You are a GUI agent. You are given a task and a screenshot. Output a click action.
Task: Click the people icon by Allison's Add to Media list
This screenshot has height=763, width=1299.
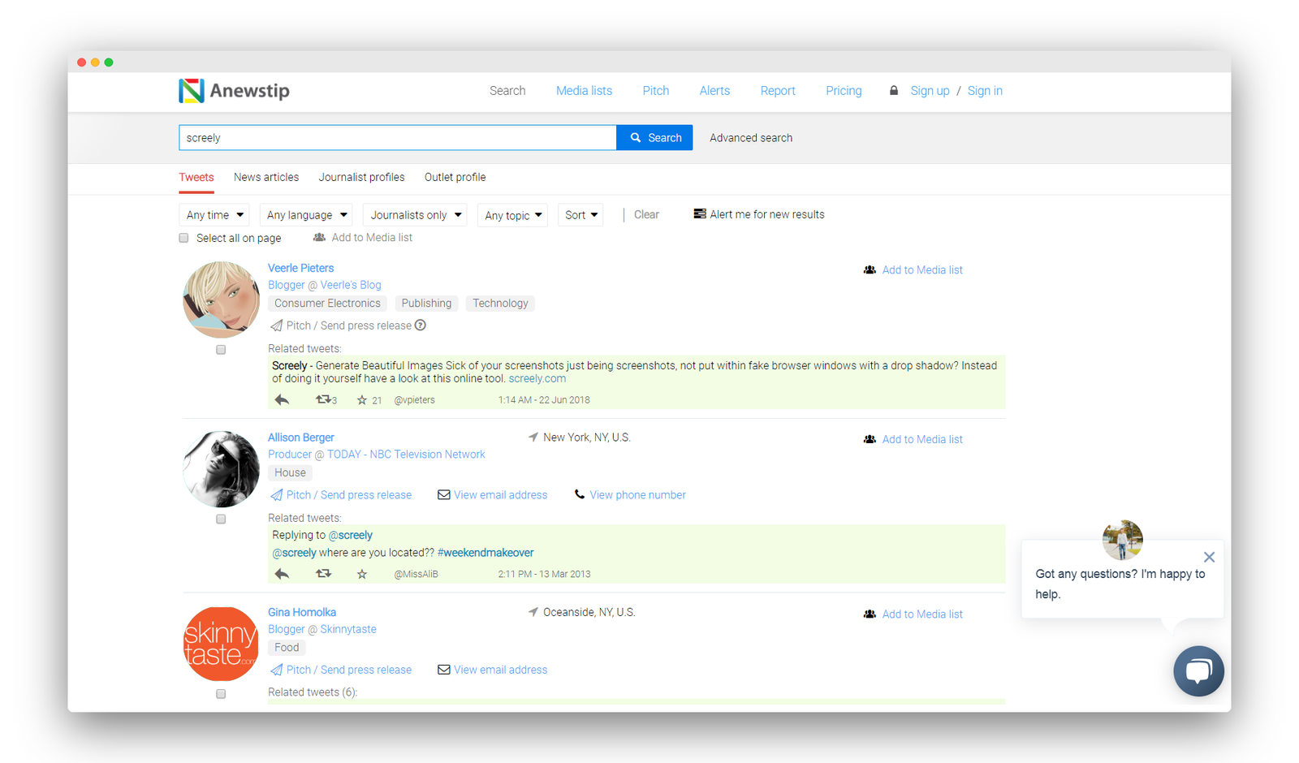click(870, 439)
